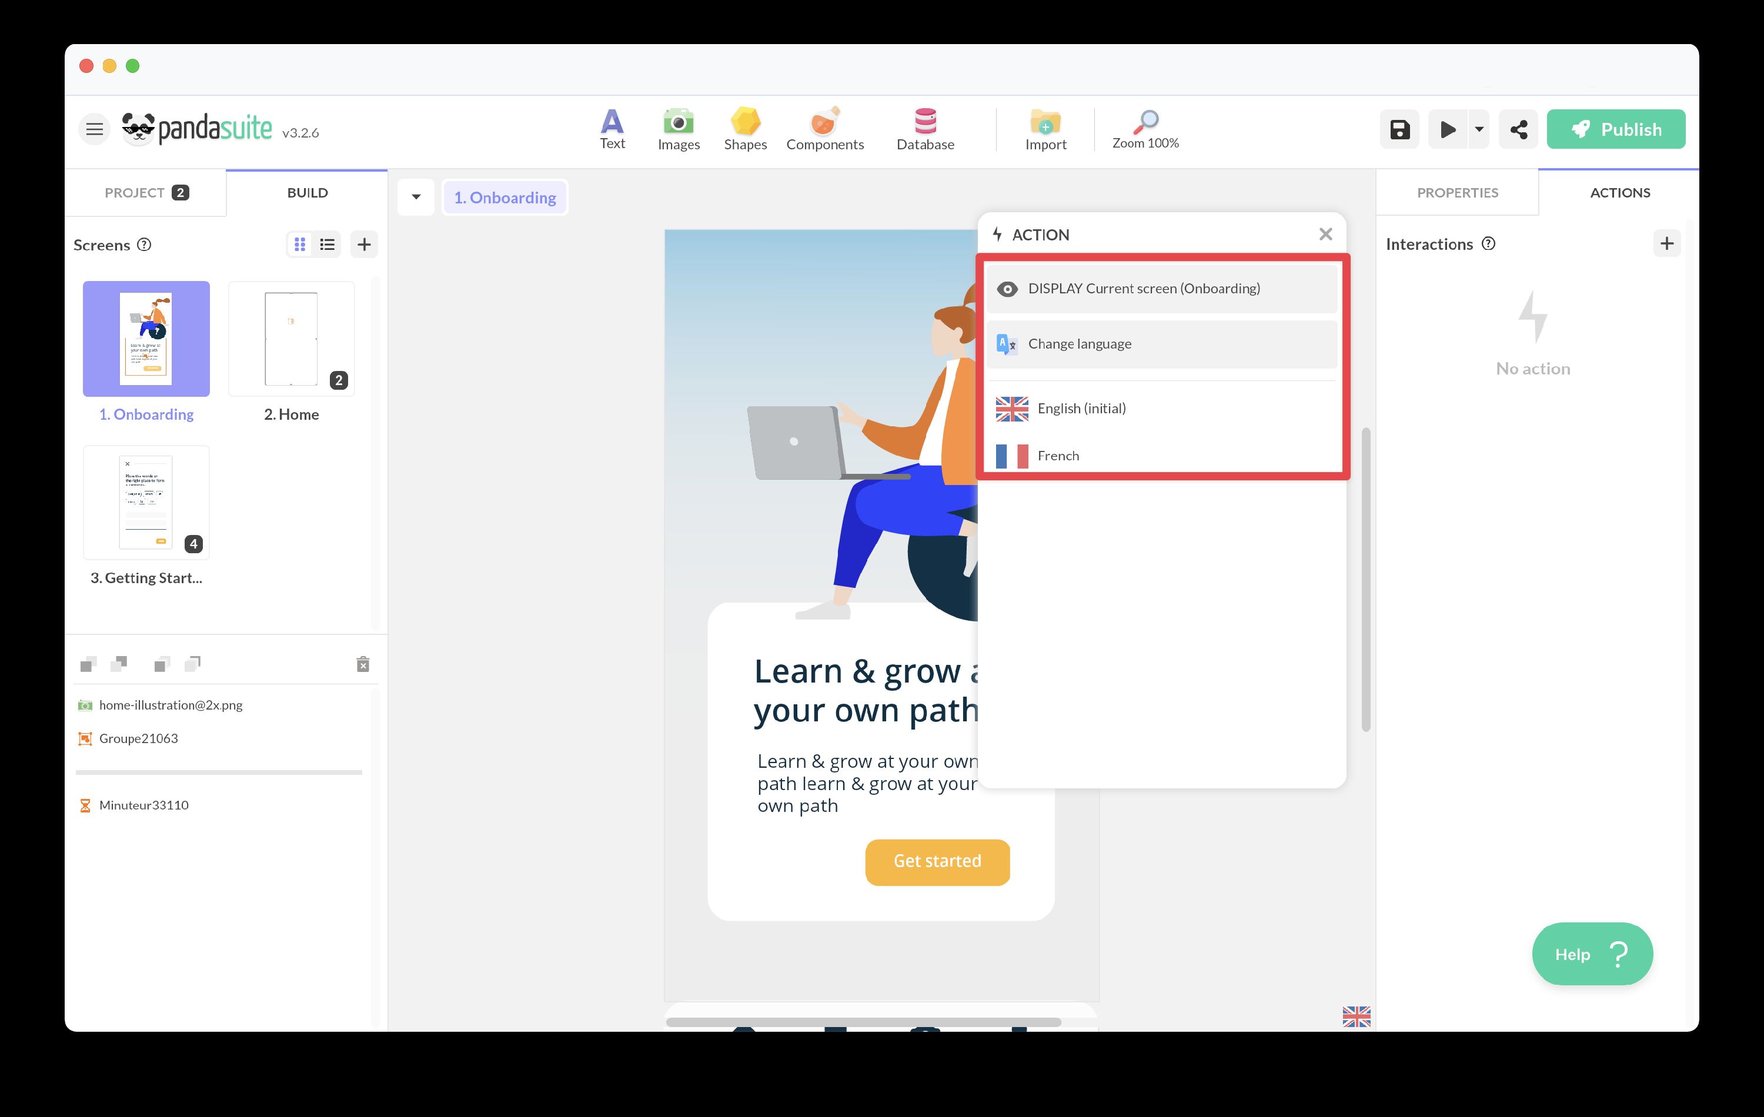Delete selected layer with trash icon
Viewport: 1764px width, 1117px height.
pos(363,664)
